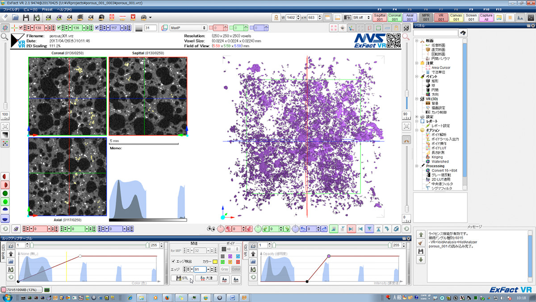
Task: Click the red down-arrow import icon
Action: click(x=133, y=17)
